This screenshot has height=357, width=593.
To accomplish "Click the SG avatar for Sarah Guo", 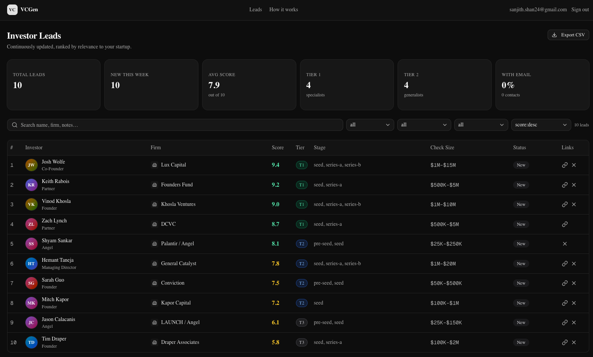I will point(32,283).
